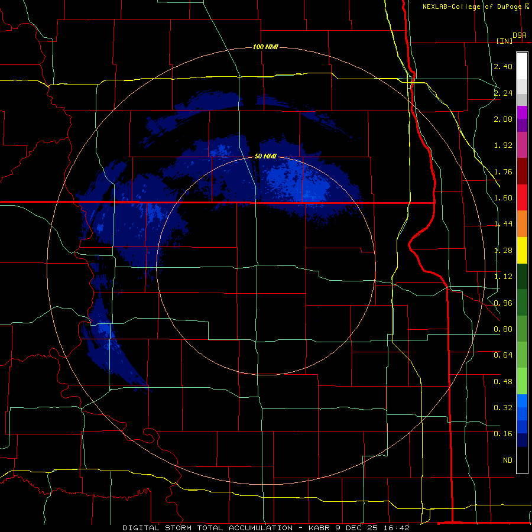Click the 0.32 legend value
Screen dimensions: 532x532
tap(503, 408)
